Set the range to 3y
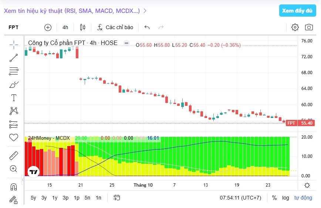321x208 pixels. point(44,198)
